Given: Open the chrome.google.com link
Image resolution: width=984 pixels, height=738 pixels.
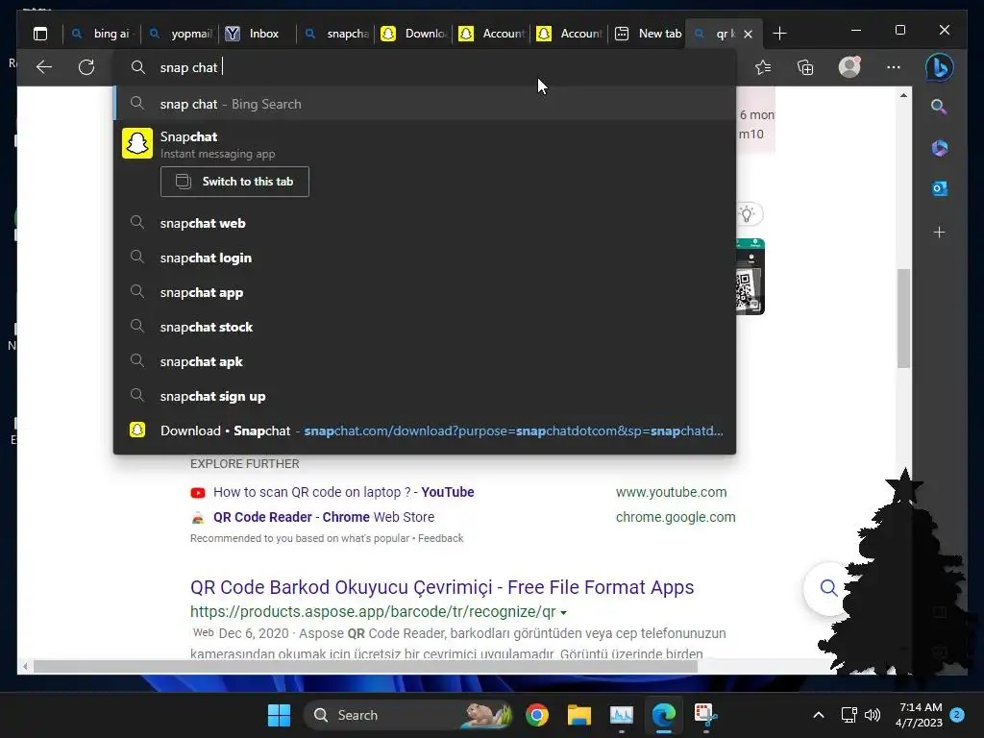Looking at the screenshot, I should 676,517.
